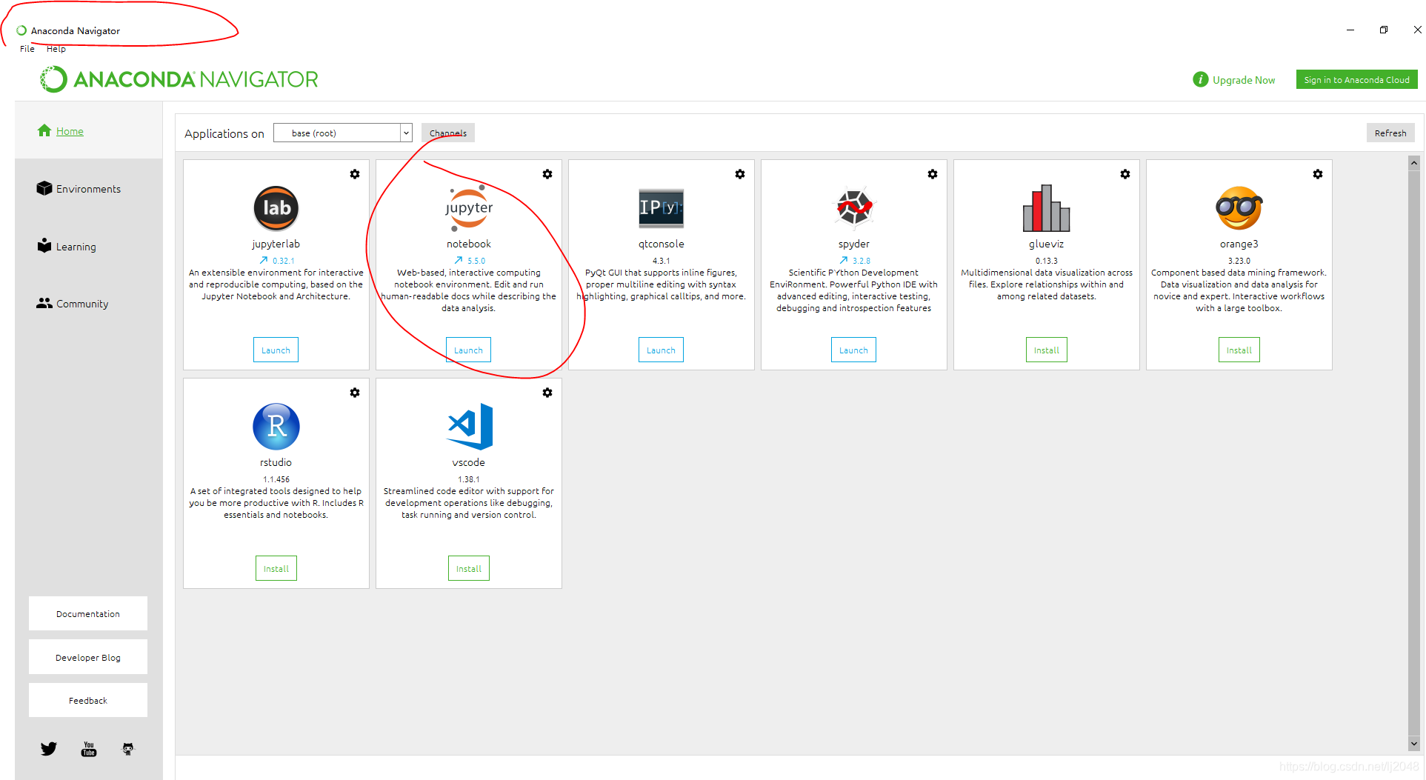Launch jupyterlab

tap(276, 350)
